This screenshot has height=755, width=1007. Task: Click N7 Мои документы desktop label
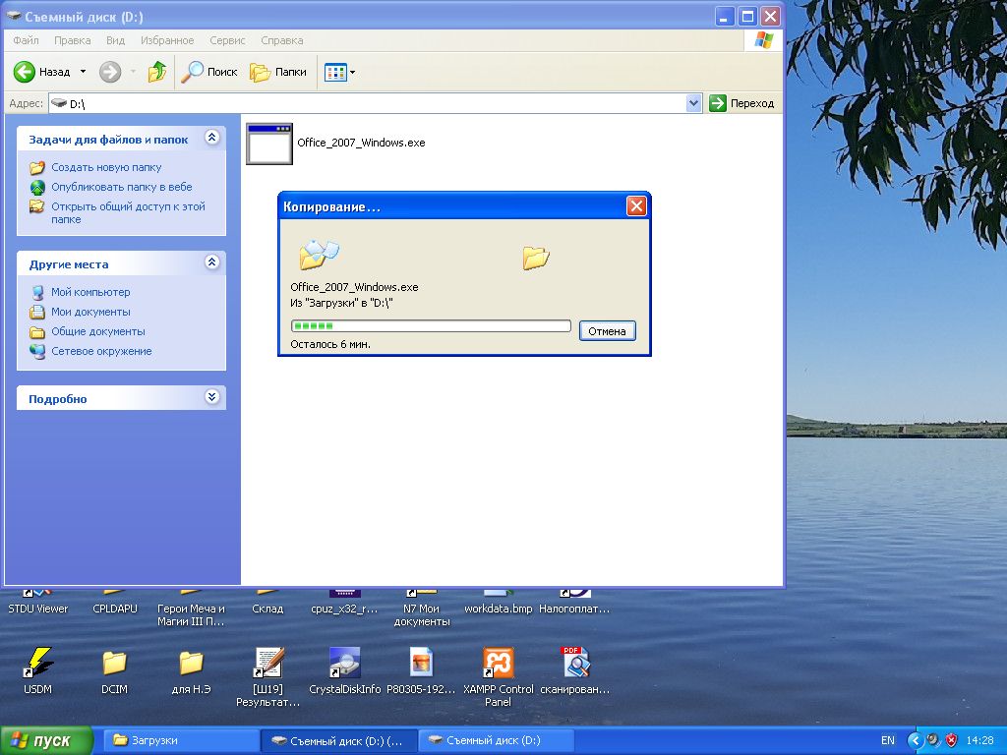[421, 615]
